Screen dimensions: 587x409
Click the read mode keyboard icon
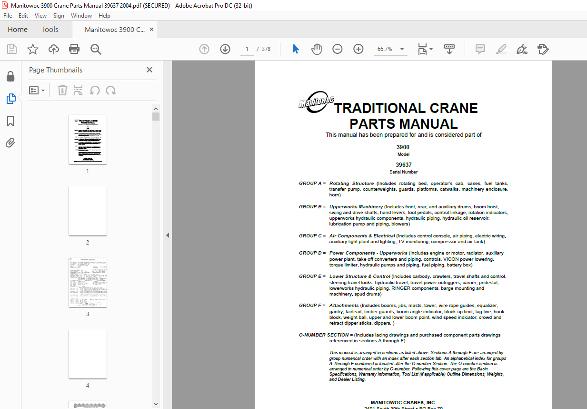[449, 49]
